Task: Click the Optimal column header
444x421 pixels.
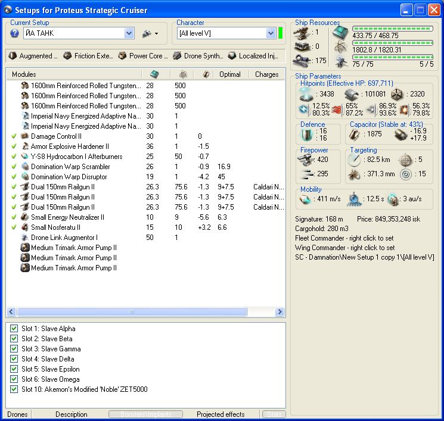Action: (230, 74)
